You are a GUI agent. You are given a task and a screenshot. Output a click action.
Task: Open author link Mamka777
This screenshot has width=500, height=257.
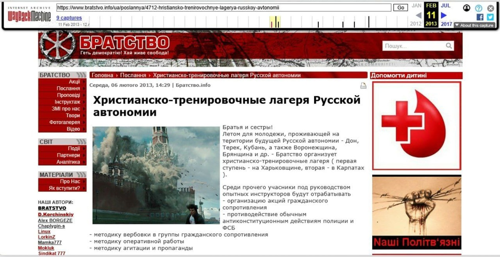tap(49, 242)
